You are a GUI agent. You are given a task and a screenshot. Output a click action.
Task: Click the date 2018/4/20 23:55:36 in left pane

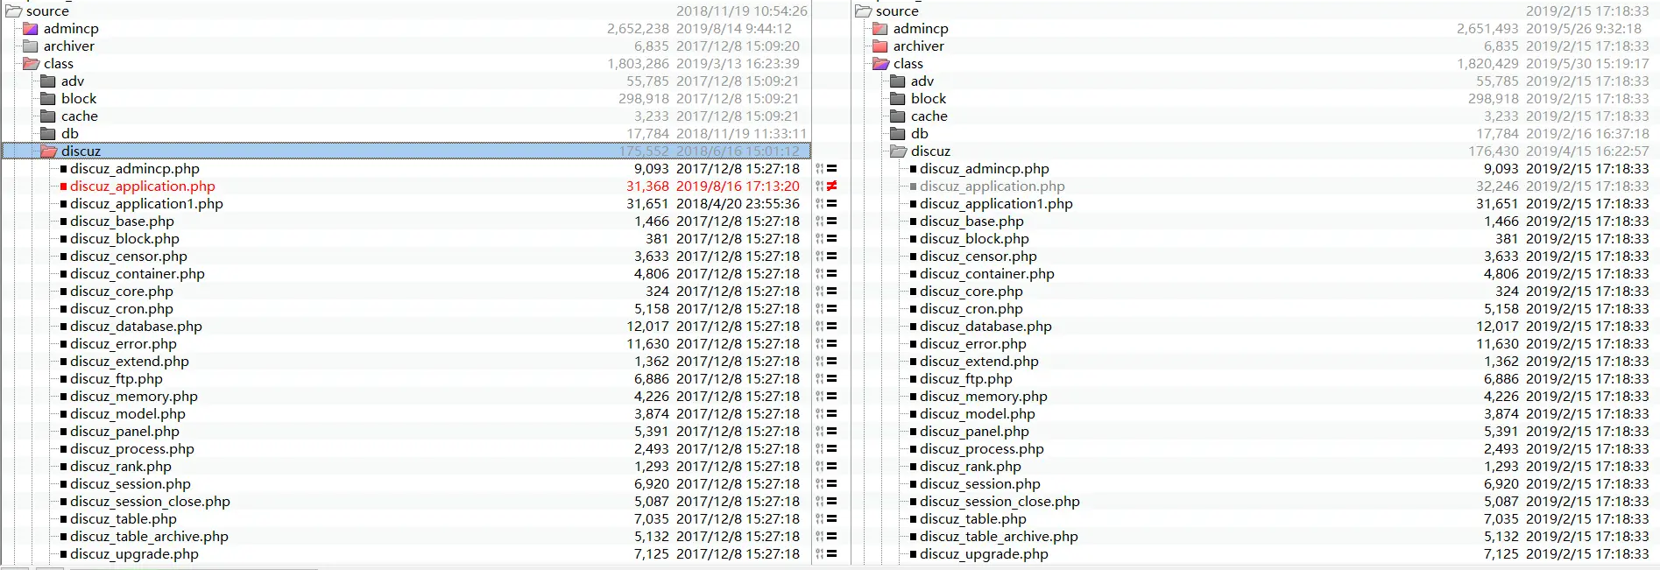[x=738, y=204]
